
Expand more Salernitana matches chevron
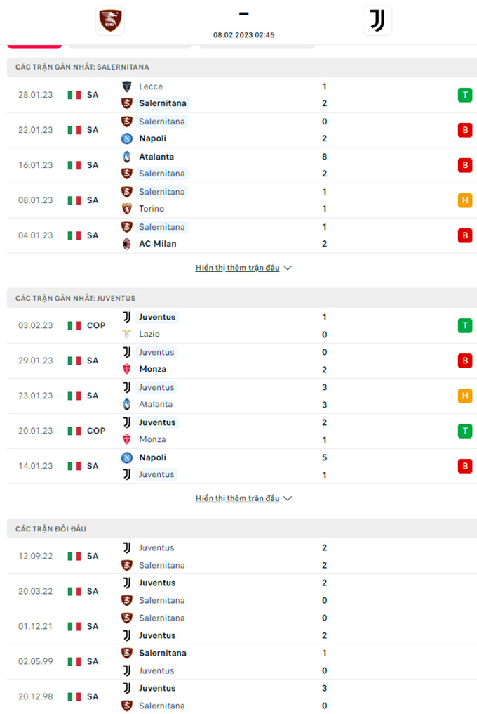(288, 268)
